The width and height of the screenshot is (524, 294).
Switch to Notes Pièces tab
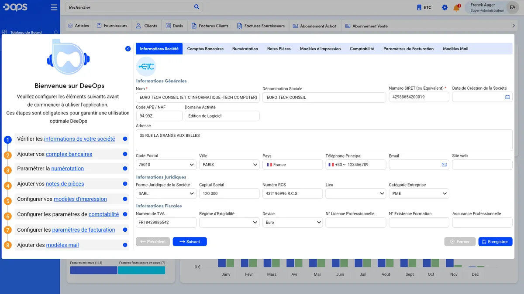tap(279, 49)
